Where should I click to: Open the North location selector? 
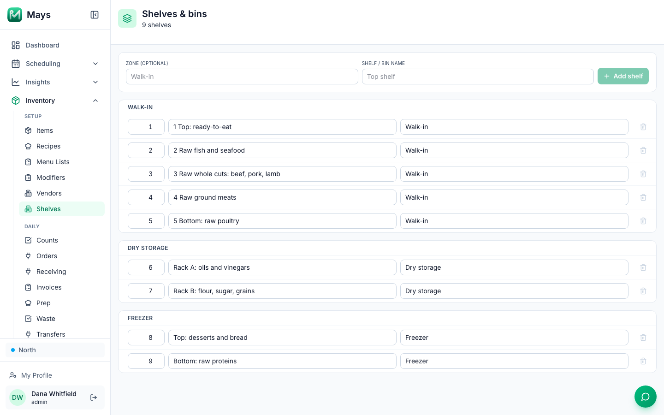pyautogui.click(x=55, y=350)
